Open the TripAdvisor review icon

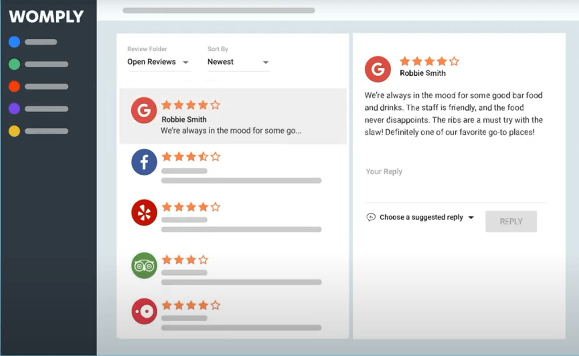pos(144,266)
